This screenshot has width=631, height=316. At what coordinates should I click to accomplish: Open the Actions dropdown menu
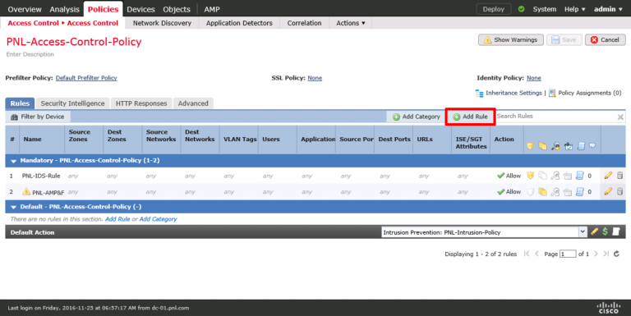[351, 23]
